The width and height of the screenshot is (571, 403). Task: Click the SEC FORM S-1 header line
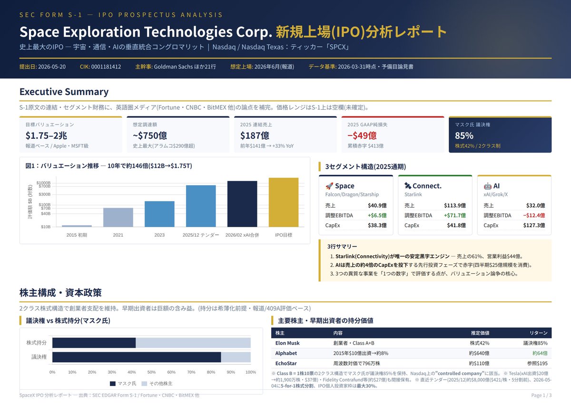tap(121, 15)
